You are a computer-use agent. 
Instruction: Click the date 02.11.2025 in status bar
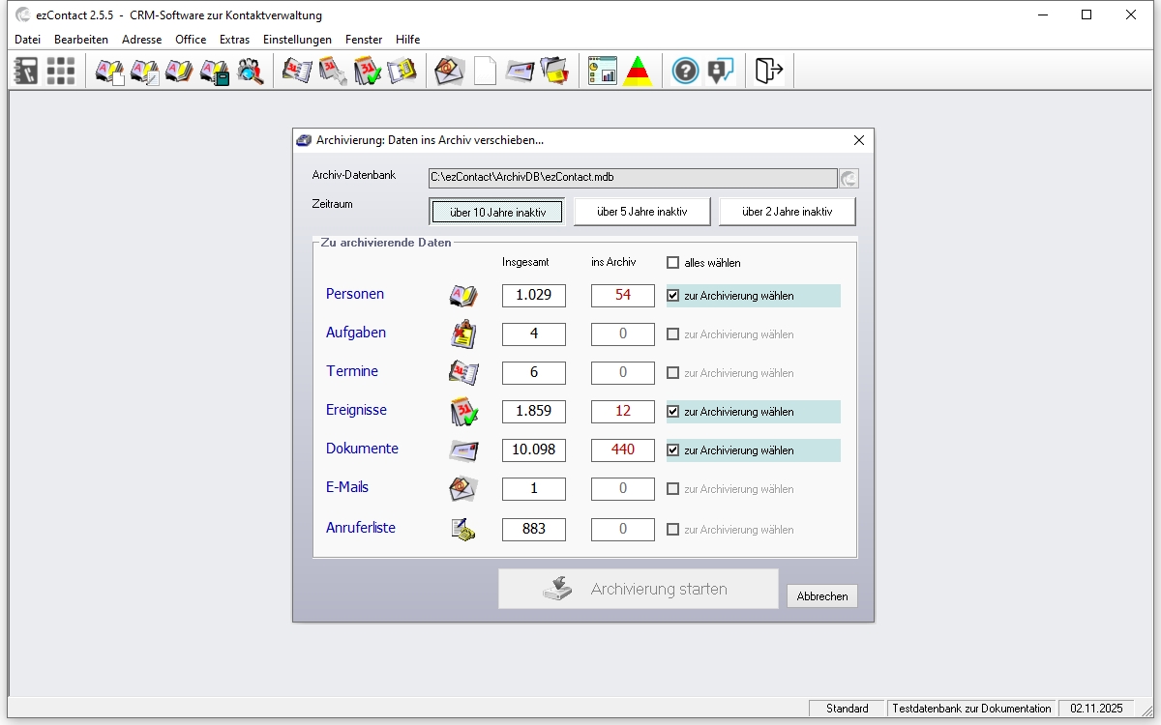tap(1097, 709)
